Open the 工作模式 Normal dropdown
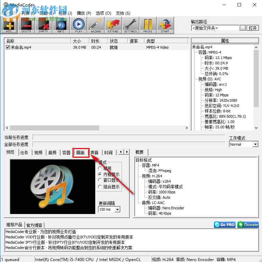This screenshot has width=262, height=262. 255,144
